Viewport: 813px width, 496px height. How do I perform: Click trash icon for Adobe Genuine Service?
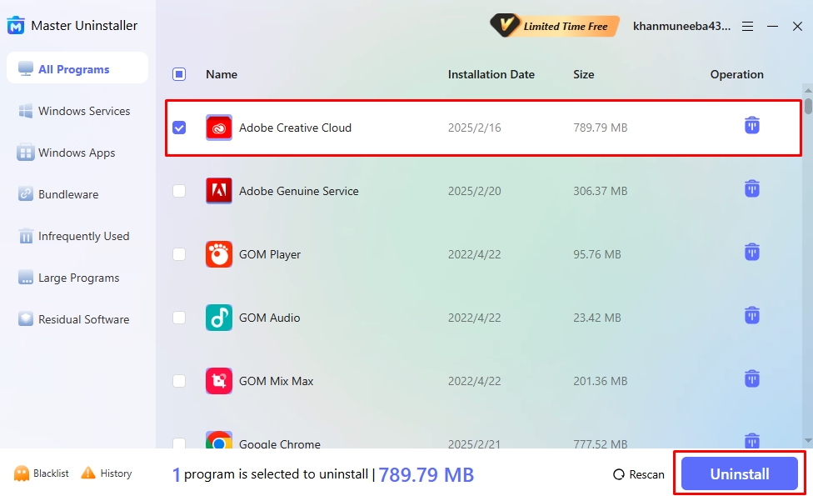pos(752,188)
